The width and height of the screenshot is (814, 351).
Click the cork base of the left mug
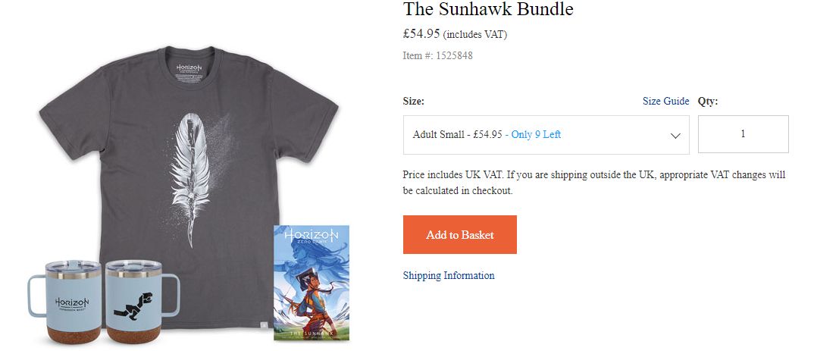pos(74,334)
